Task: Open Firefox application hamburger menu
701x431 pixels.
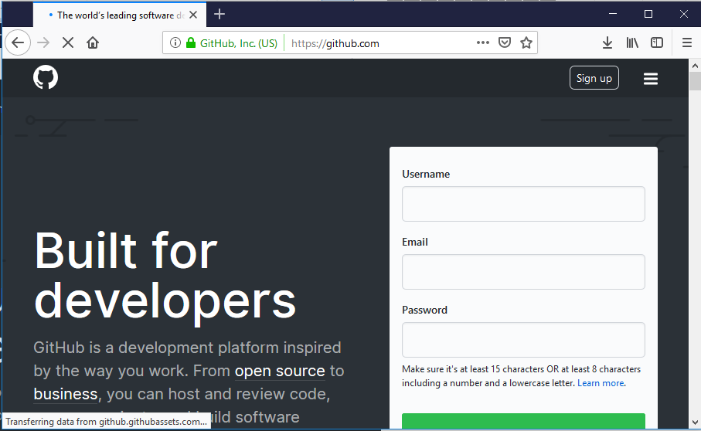Action: [x=687, y=43]
